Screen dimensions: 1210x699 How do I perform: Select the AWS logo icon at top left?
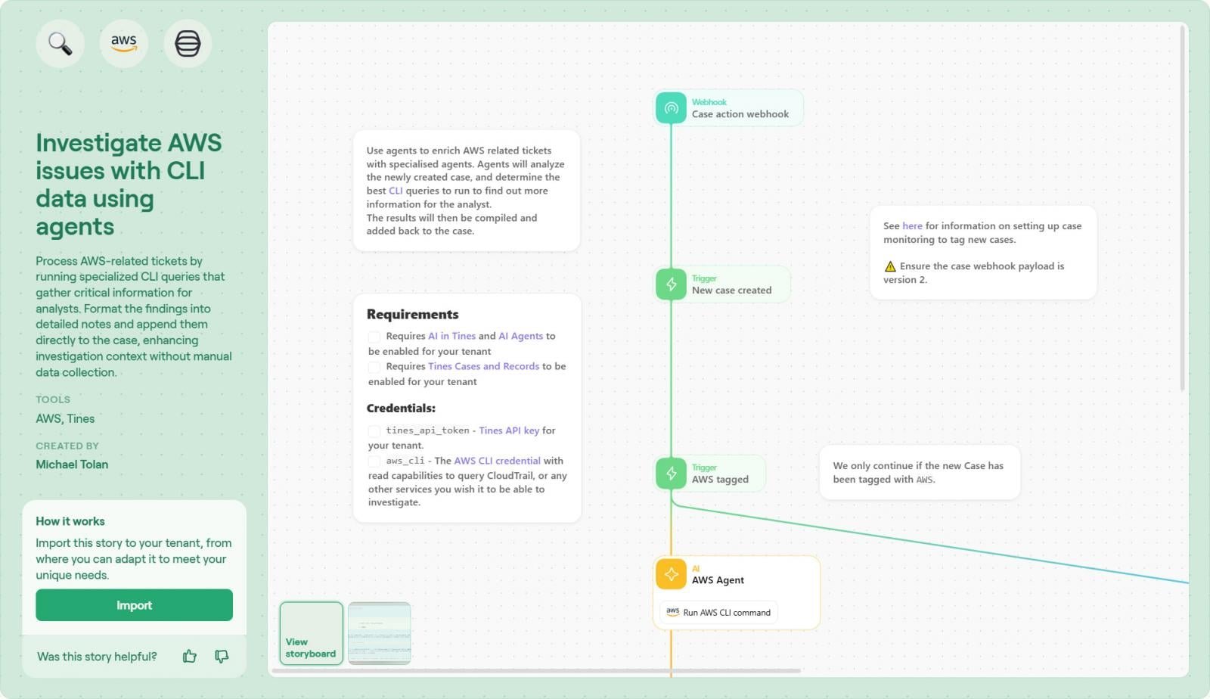click(x=123, y=43)
